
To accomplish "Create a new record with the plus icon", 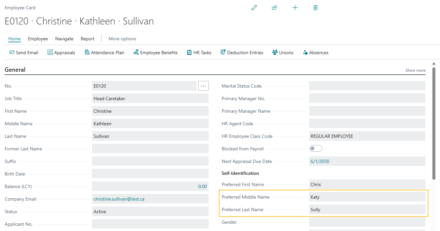I will coord(295,7).
